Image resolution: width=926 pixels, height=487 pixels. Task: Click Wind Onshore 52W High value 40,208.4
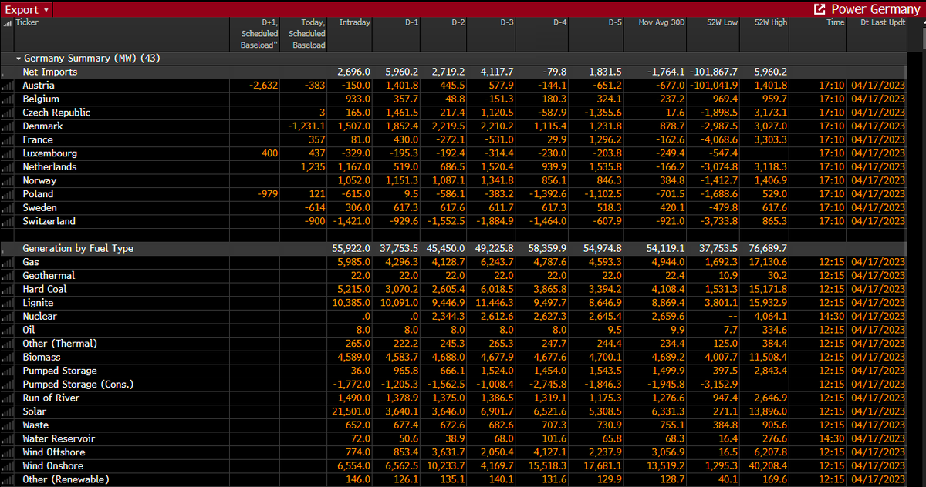[767, 466]
